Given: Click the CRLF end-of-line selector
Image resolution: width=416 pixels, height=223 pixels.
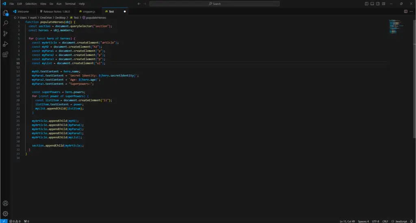Looking at the screenshot, I should point(385,221).
